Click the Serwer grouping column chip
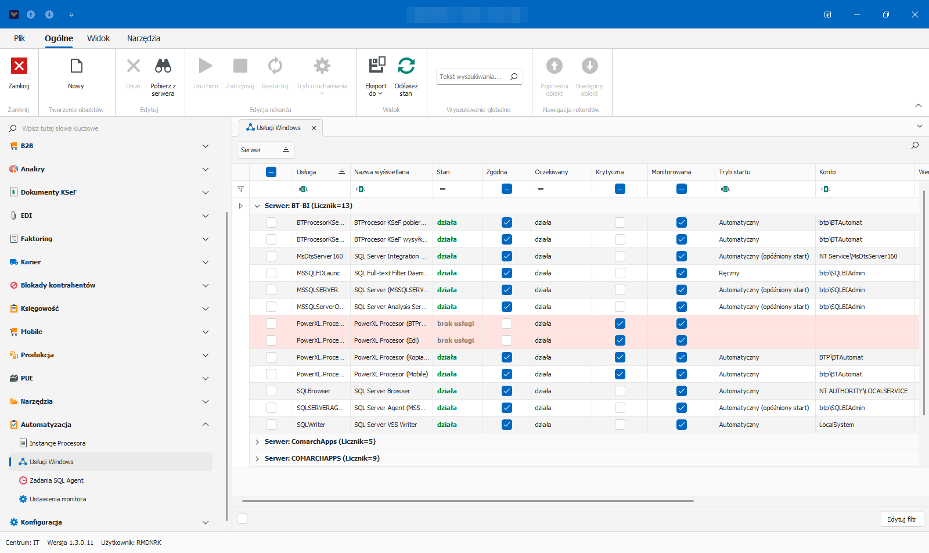Viewport: 929px width, 553px height. point(265,150)
